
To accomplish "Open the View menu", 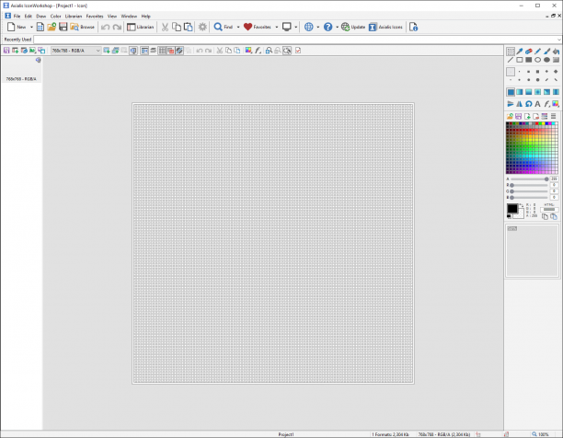I will coord(112,17).
